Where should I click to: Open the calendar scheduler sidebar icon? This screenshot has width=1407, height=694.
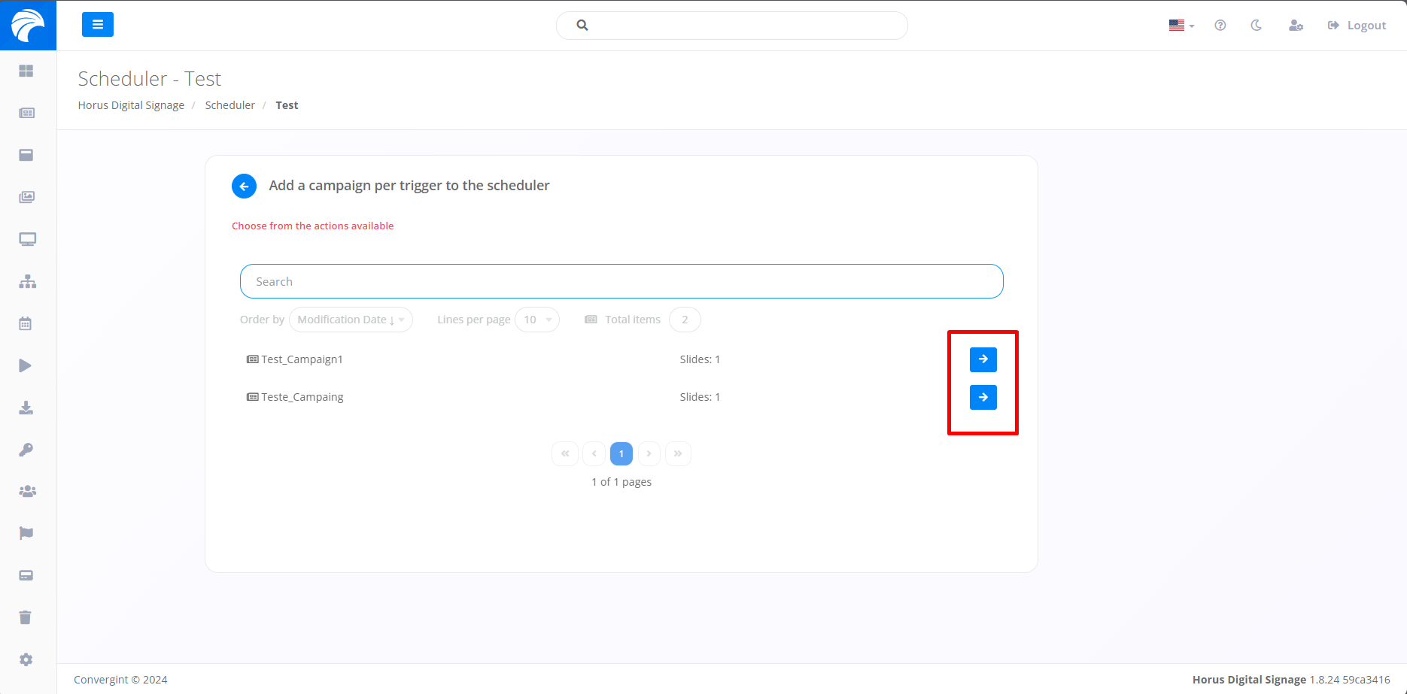(26, 324)
